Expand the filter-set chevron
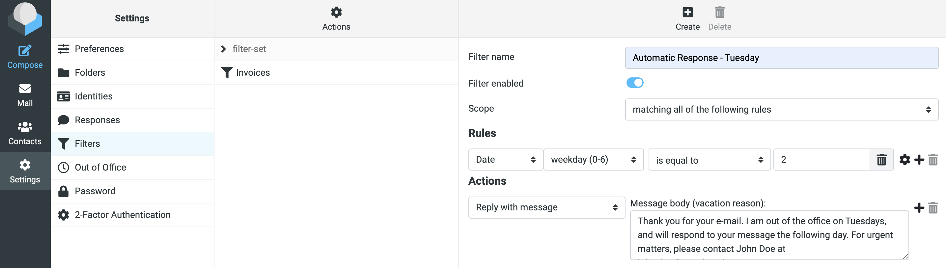The width and height of the screenshot is (946, 268). [223, 49]
